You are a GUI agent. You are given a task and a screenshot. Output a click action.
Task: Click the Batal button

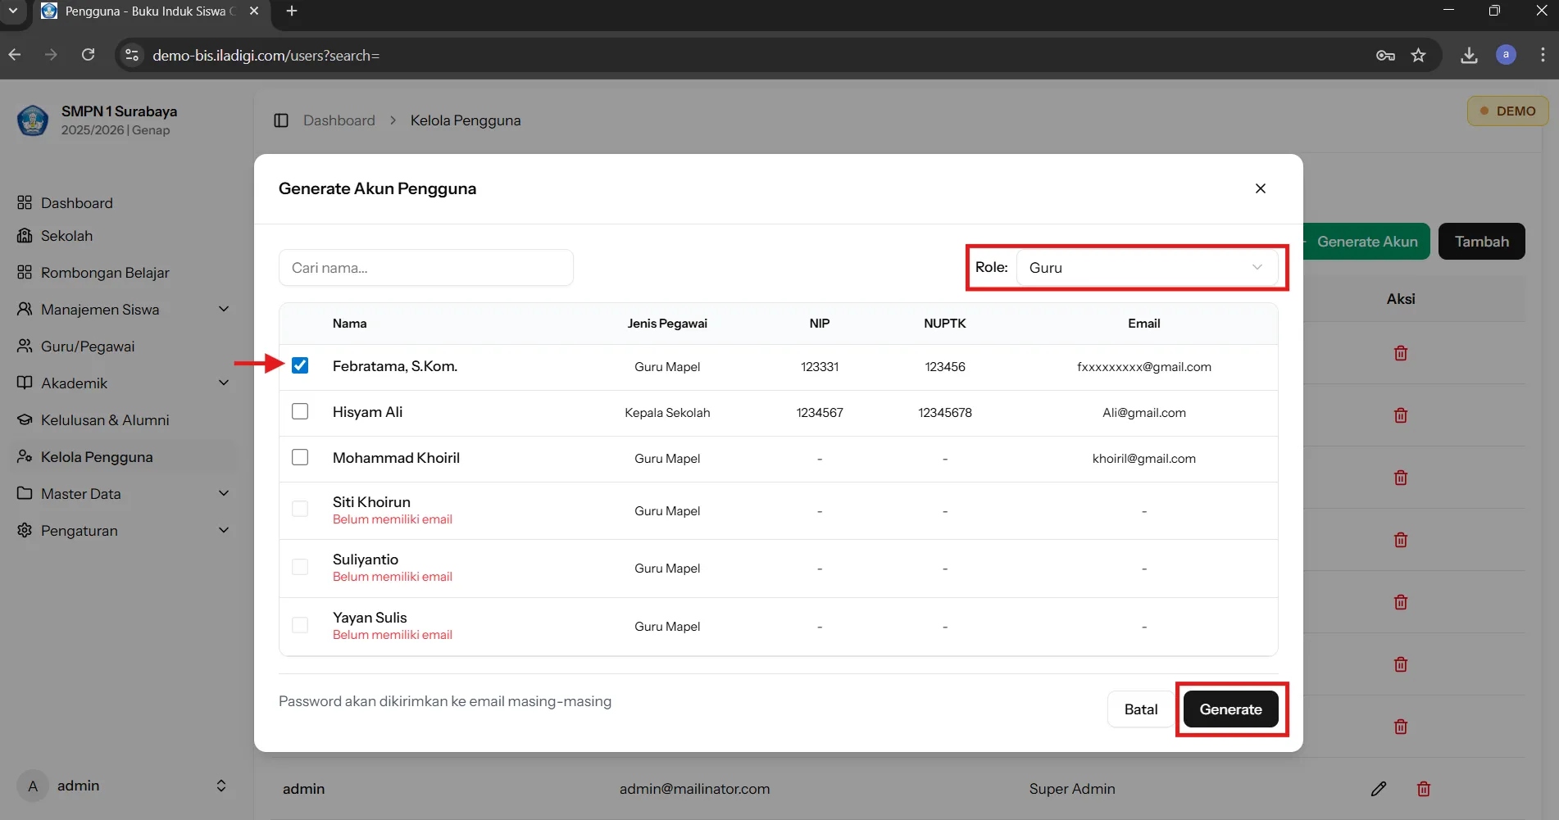pos(1141,709)
